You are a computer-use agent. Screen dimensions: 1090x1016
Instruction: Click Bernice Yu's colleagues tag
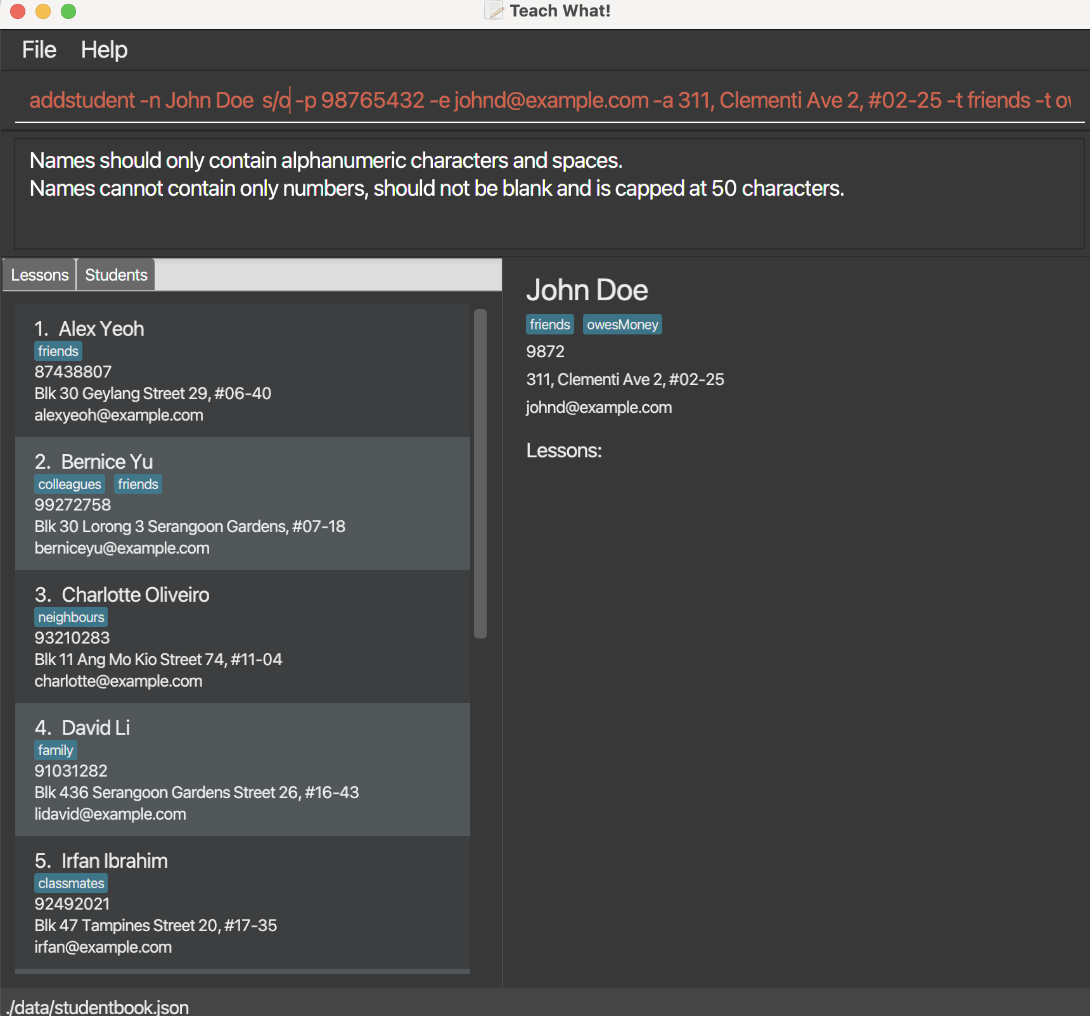tap(70, 484)
